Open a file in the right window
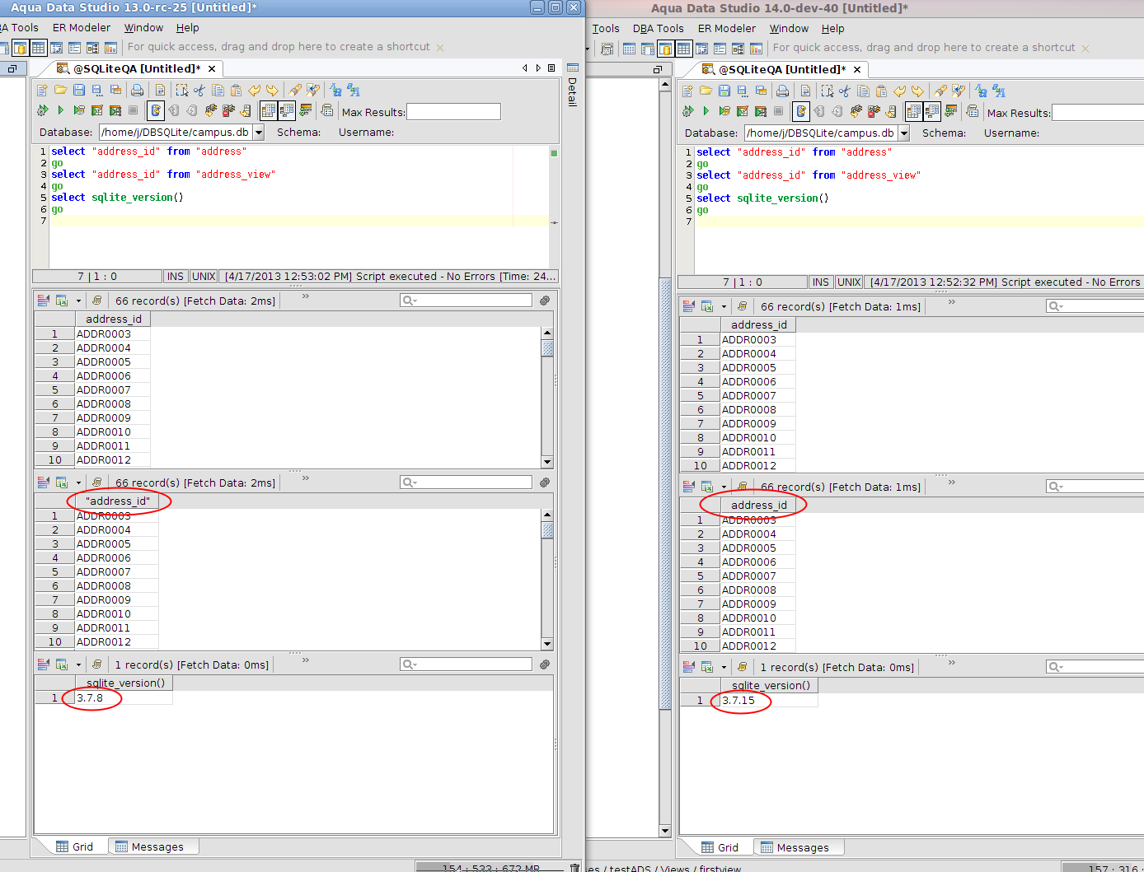This screenshot has width=1144, height=872. point(706,91)
